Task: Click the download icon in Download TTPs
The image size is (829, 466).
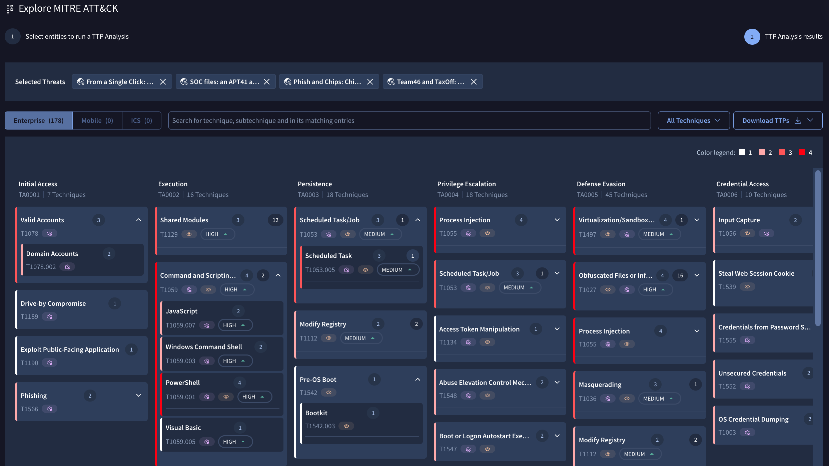Action: pyautogui.click(x=798, y=121)
